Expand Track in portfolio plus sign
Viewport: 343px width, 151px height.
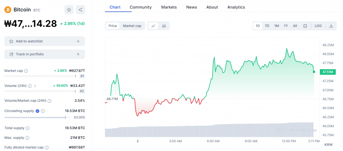tap(78, 54)
